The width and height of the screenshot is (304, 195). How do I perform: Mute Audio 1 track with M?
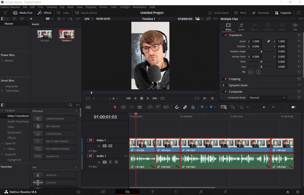(116, 162)
